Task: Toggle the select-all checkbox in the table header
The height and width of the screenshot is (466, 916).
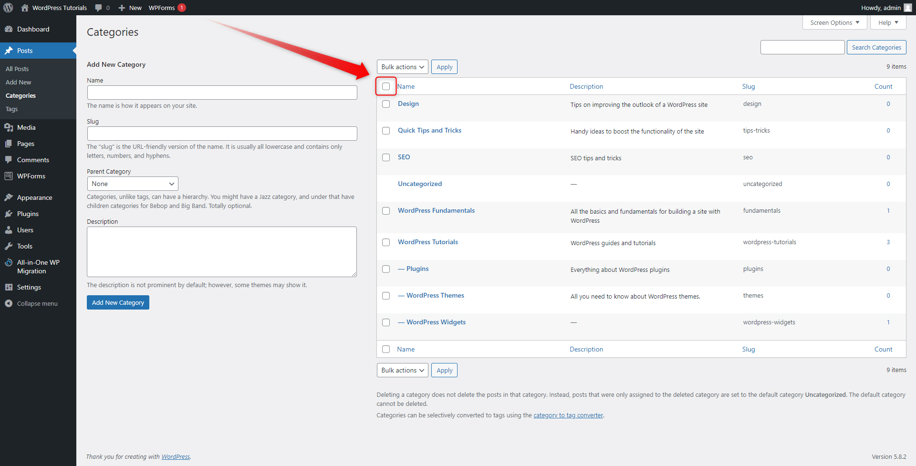Action: point(386,86)
